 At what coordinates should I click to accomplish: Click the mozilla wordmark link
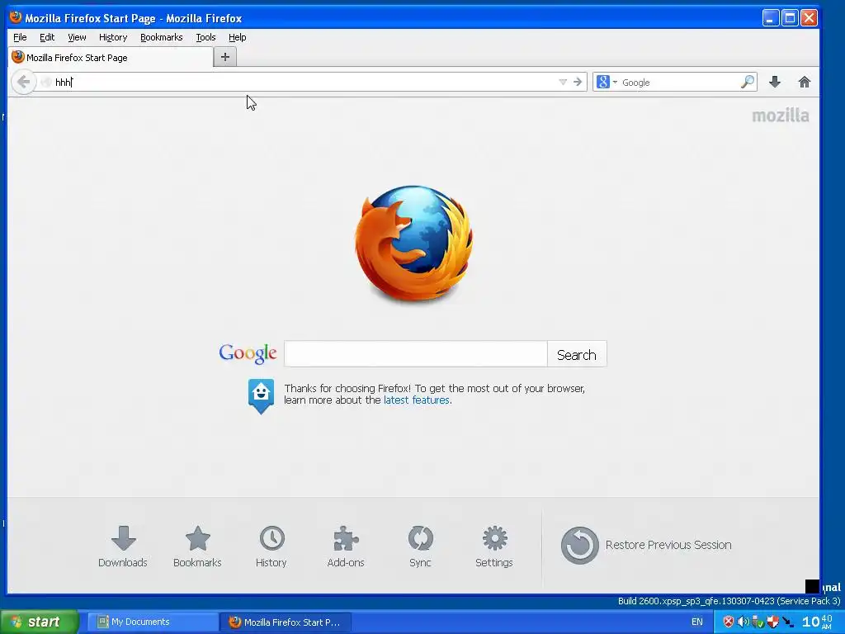(780, 116)
